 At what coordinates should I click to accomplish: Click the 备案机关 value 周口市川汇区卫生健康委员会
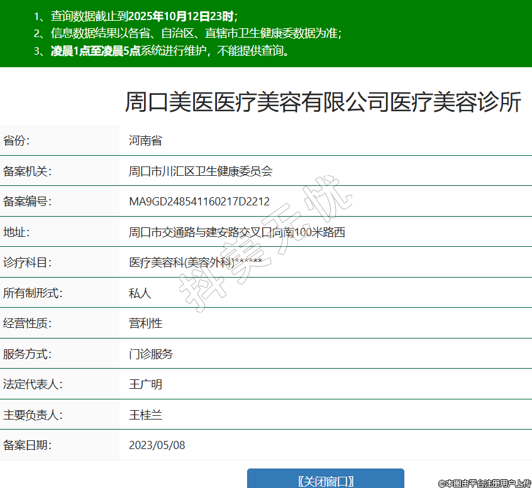[x=200, y=171]
